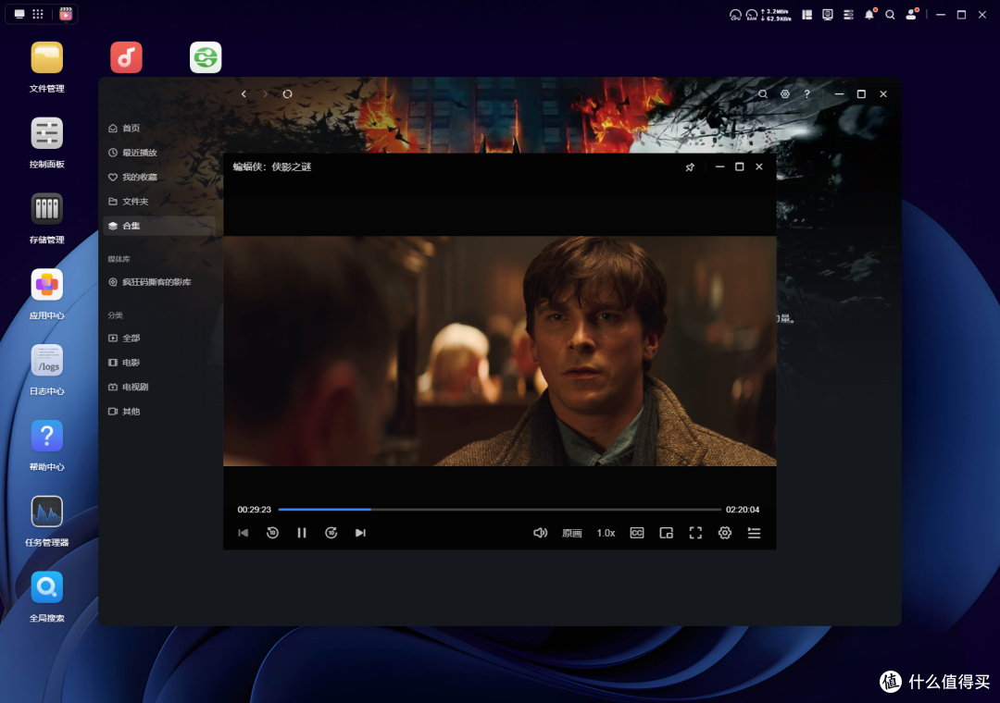The image size is (1000, 703).
Task: Open media app help question mark
Action: 806,93
